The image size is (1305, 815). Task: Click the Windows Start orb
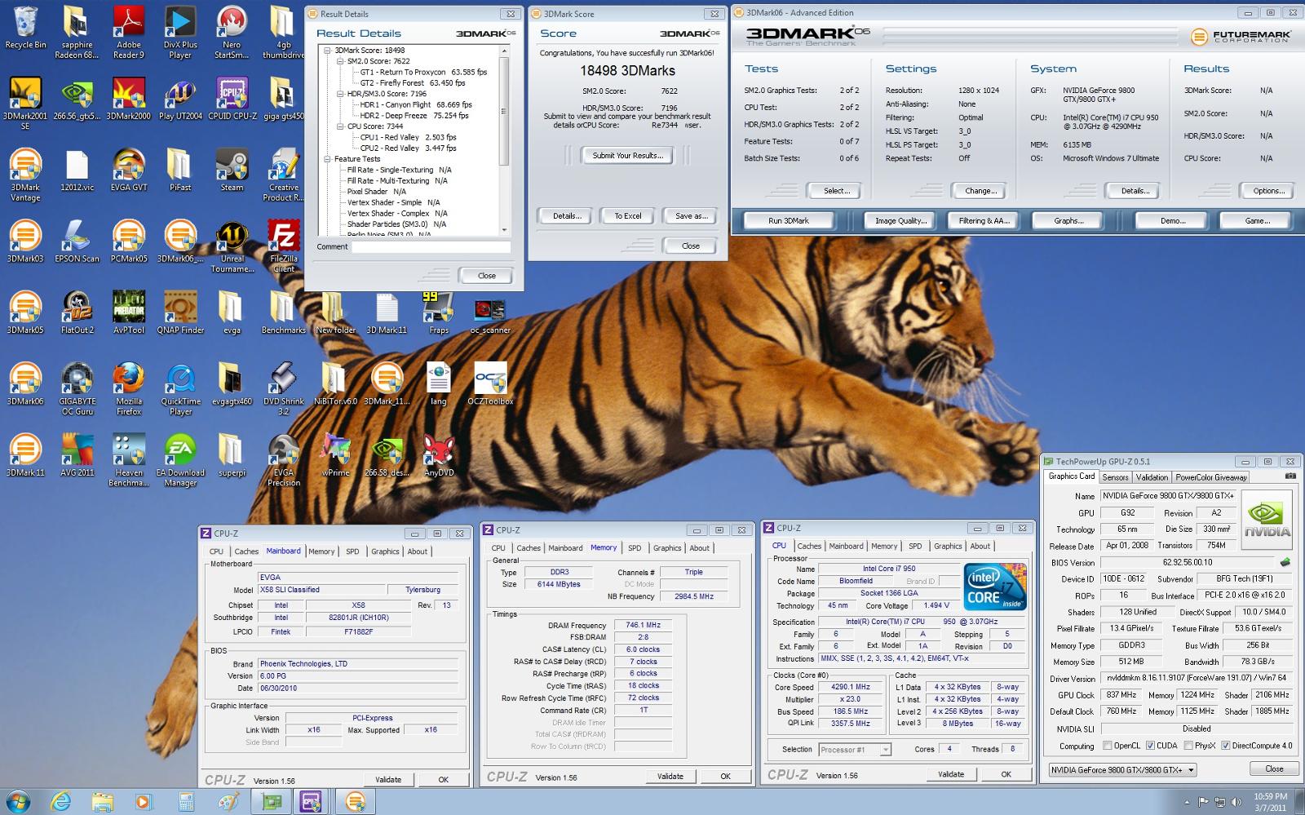pos(18,801)
